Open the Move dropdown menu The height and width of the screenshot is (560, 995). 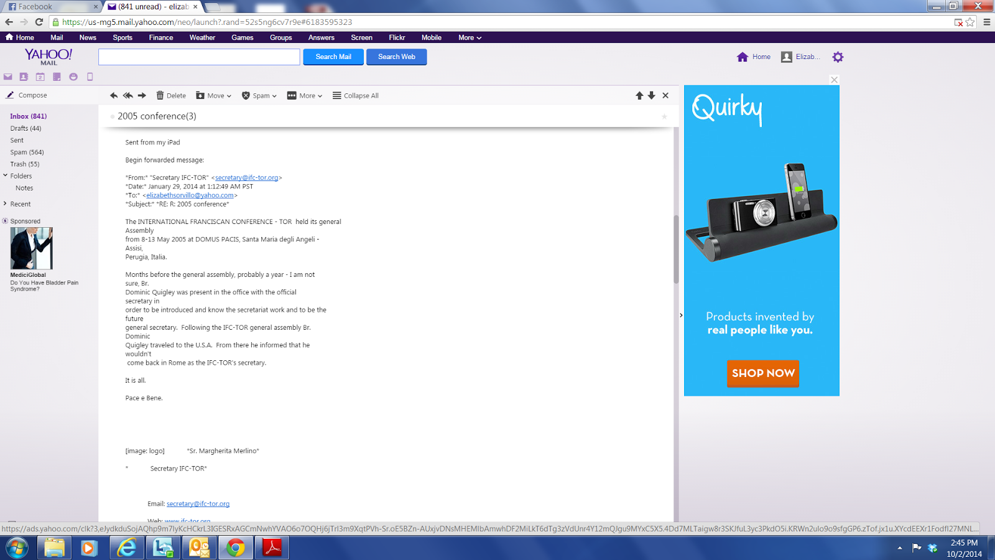pyautogui.click(x=213, y=95)
